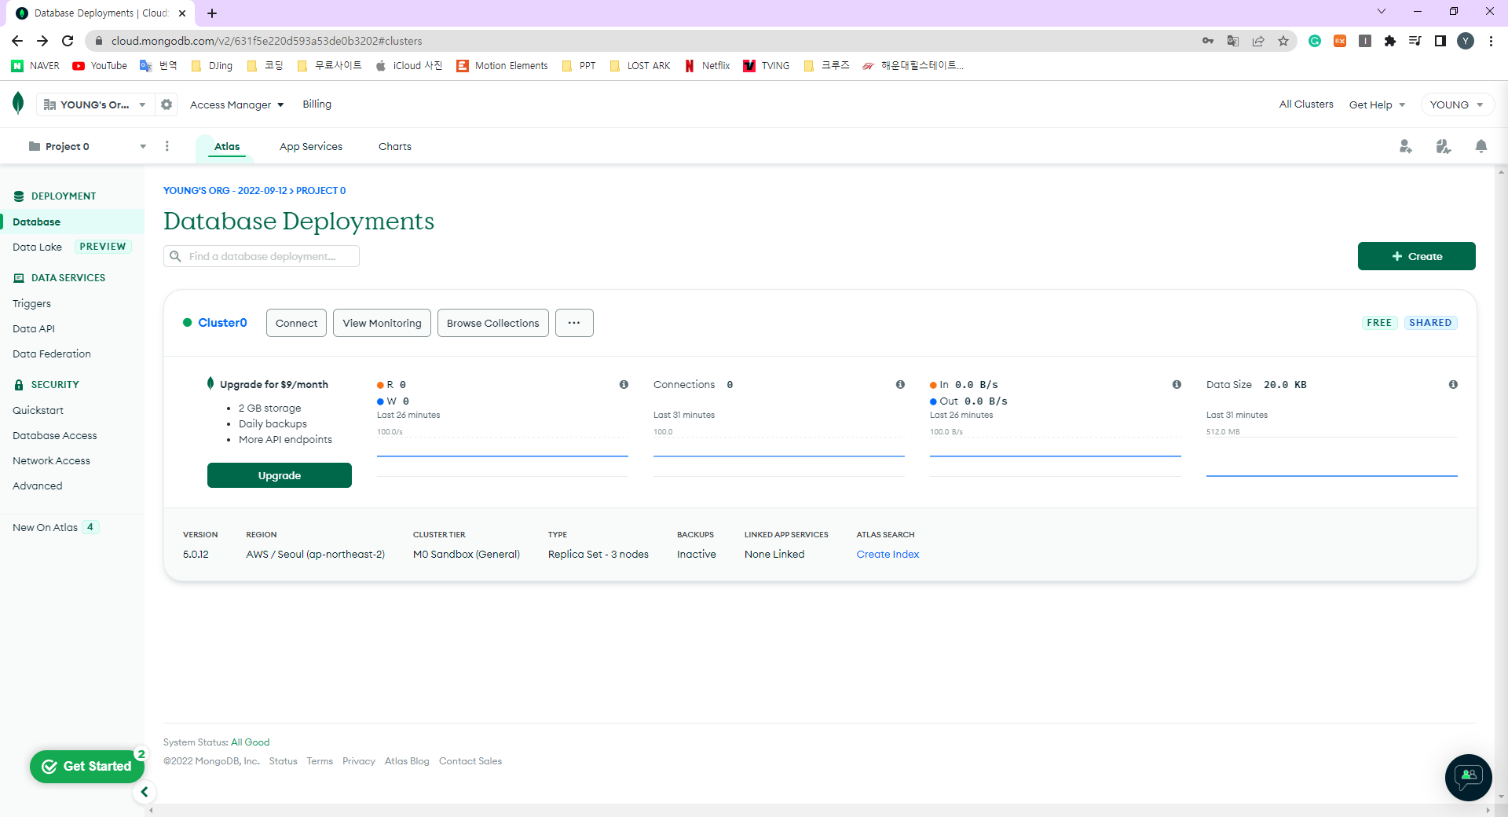The image size is (1508, 817).
Task: Open Network Access in sidebar
Action: pos(51,460)
